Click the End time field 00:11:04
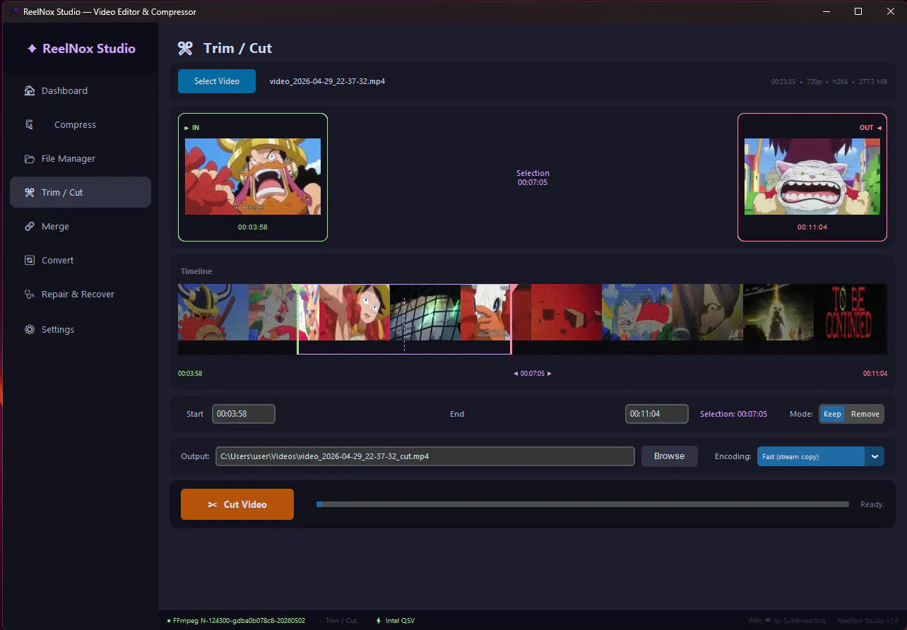907x630 pixels. click(657, 414)
